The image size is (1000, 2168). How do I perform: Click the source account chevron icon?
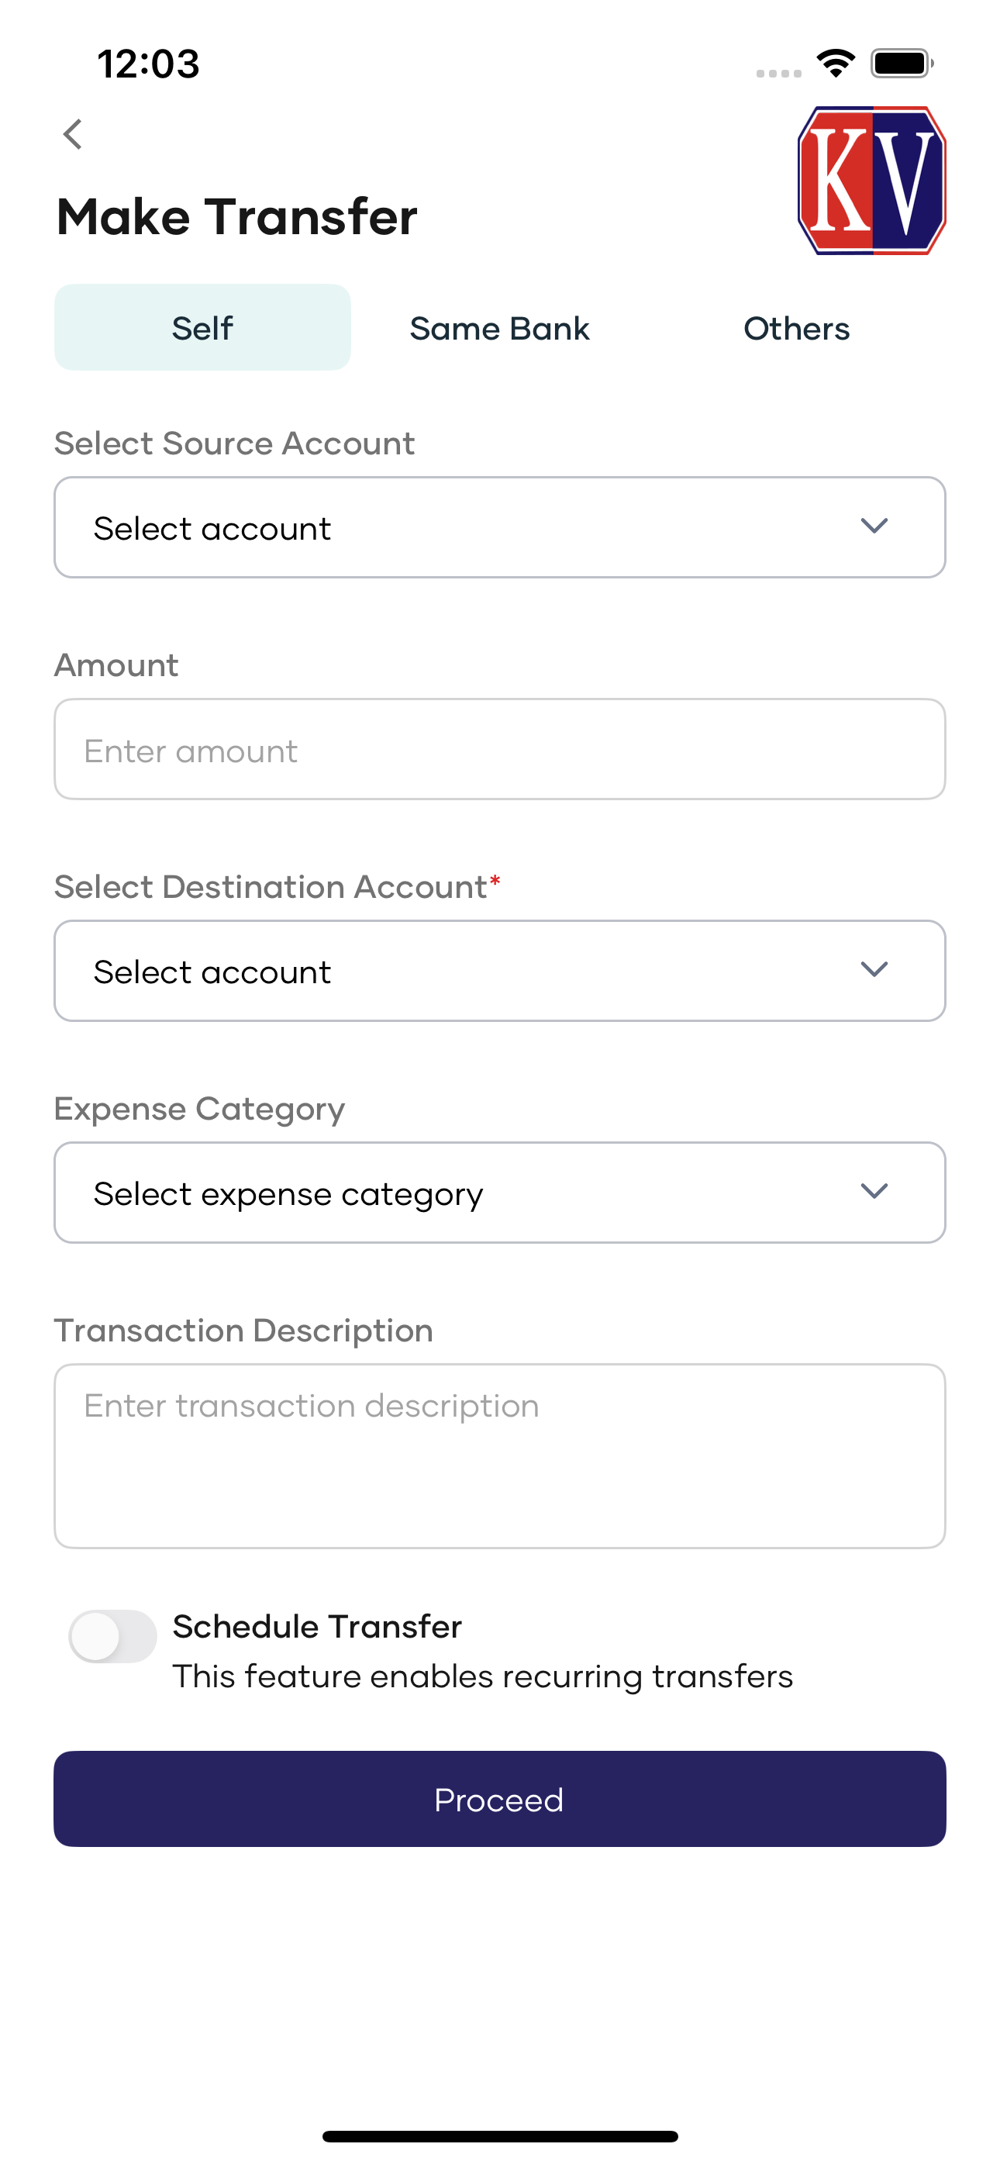874,526
